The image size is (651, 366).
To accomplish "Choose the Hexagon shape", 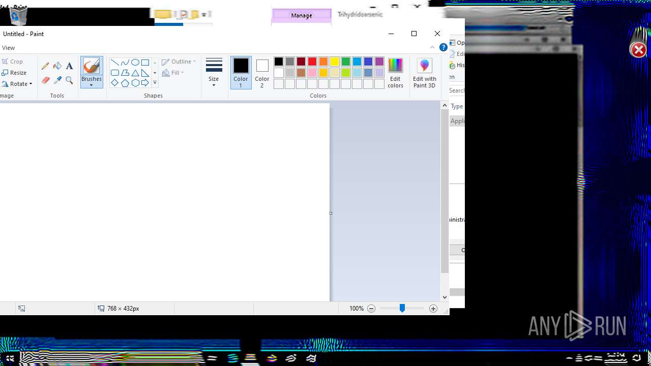I will (x=135, y=83).
